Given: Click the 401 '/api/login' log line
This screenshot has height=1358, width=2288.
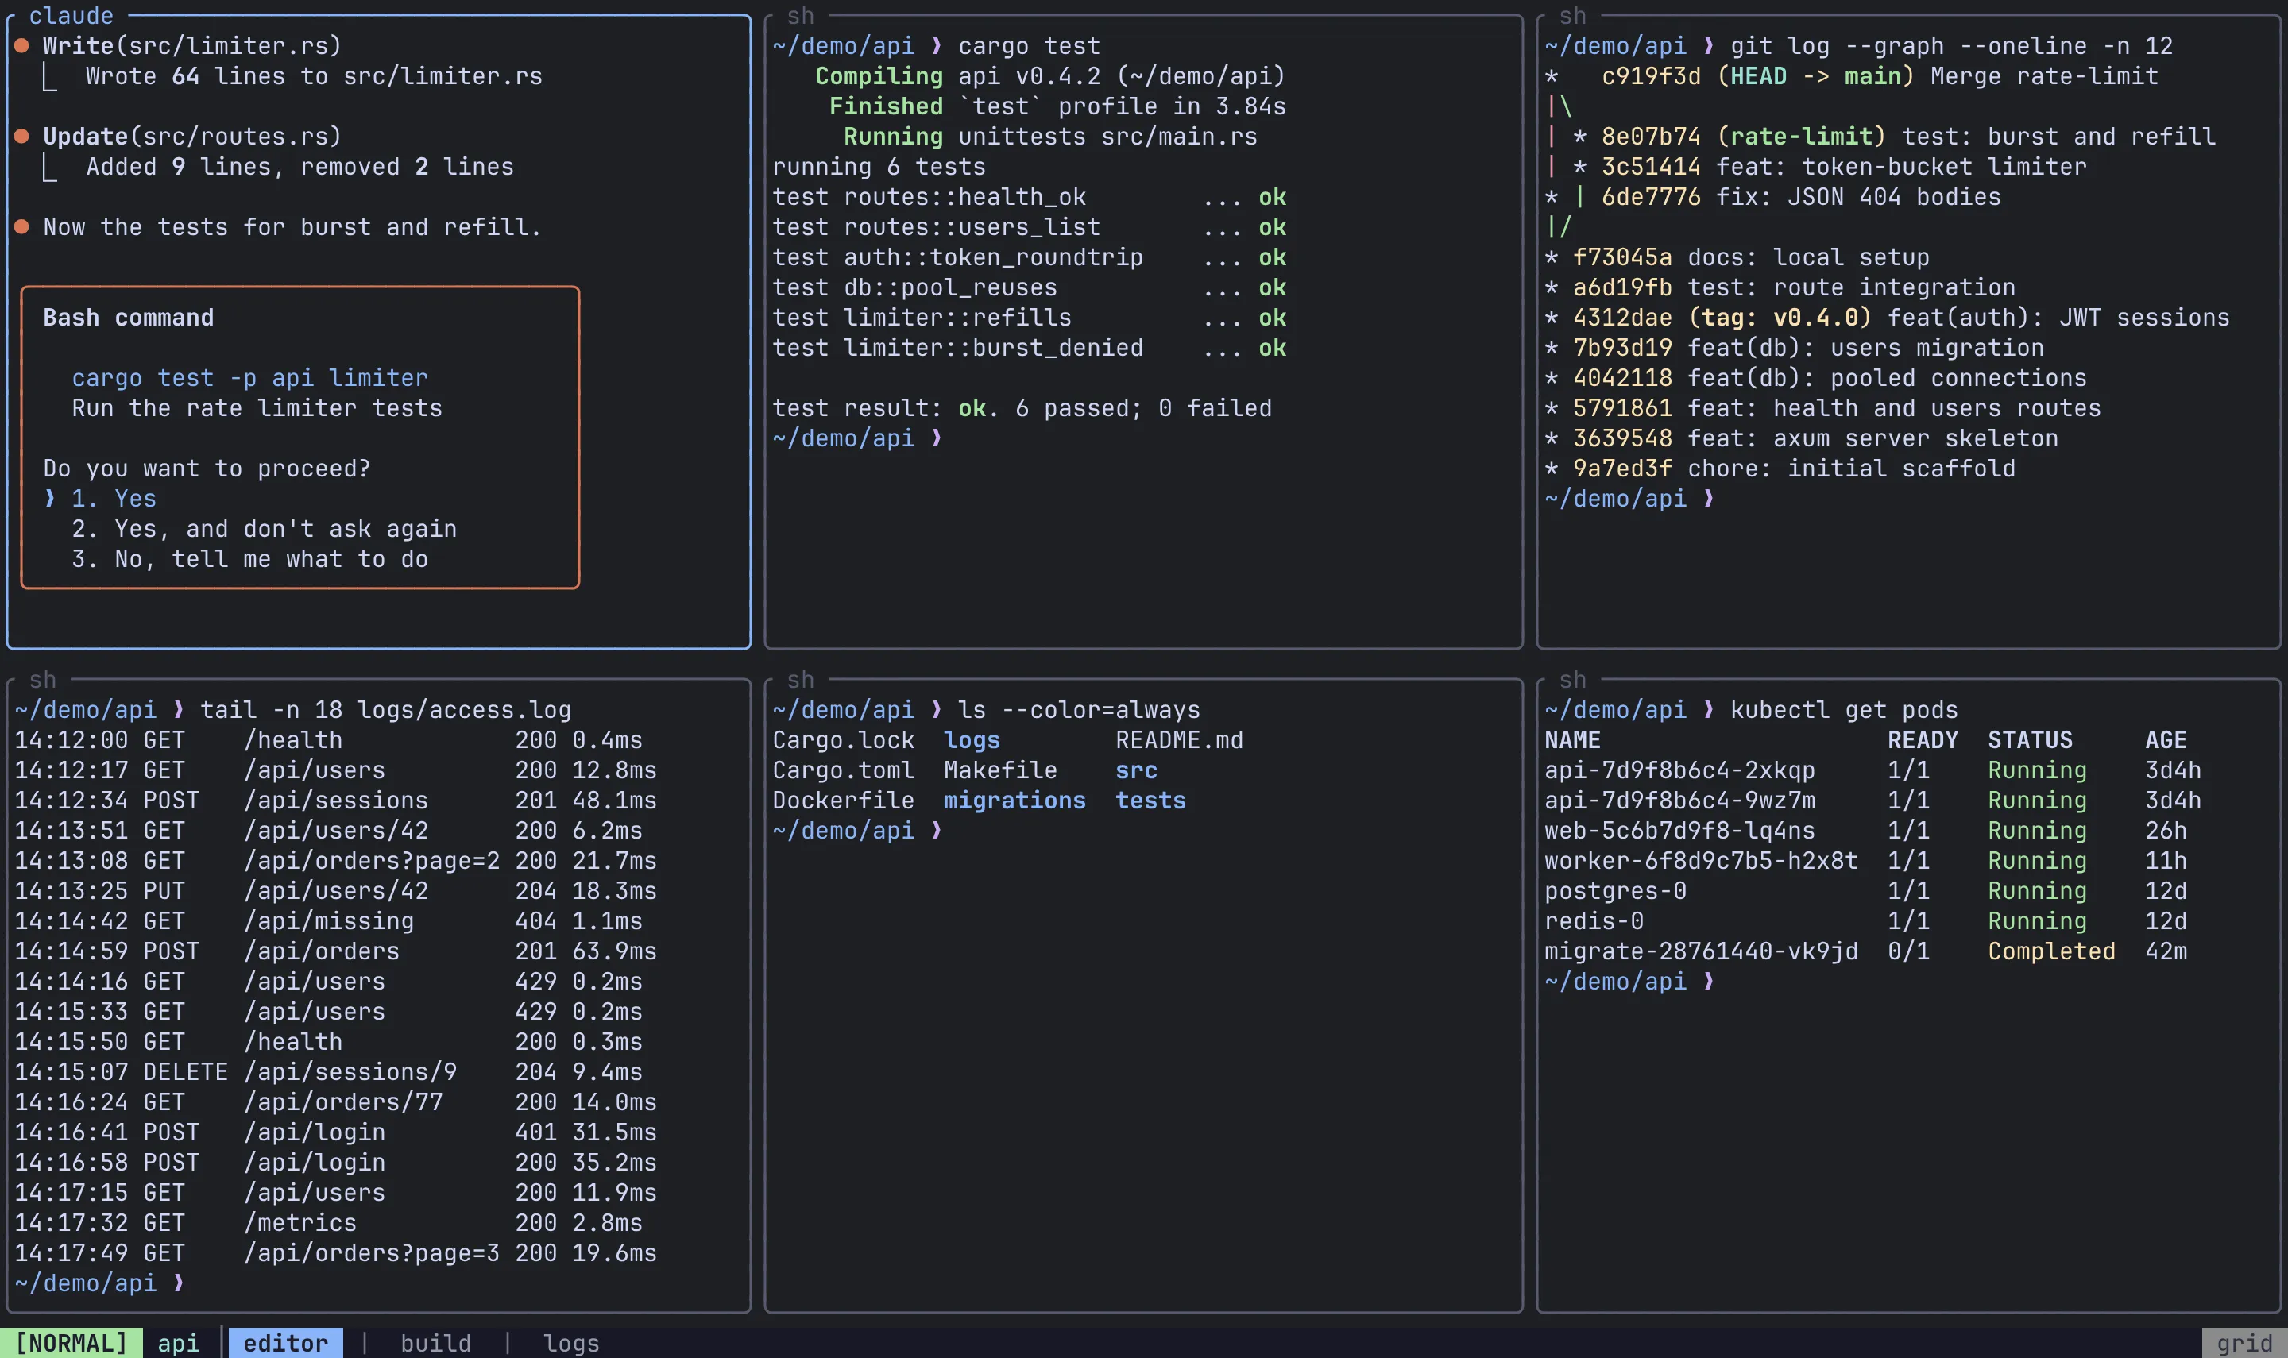Looking at the screenshot, I should click(x=336, y=1133).
